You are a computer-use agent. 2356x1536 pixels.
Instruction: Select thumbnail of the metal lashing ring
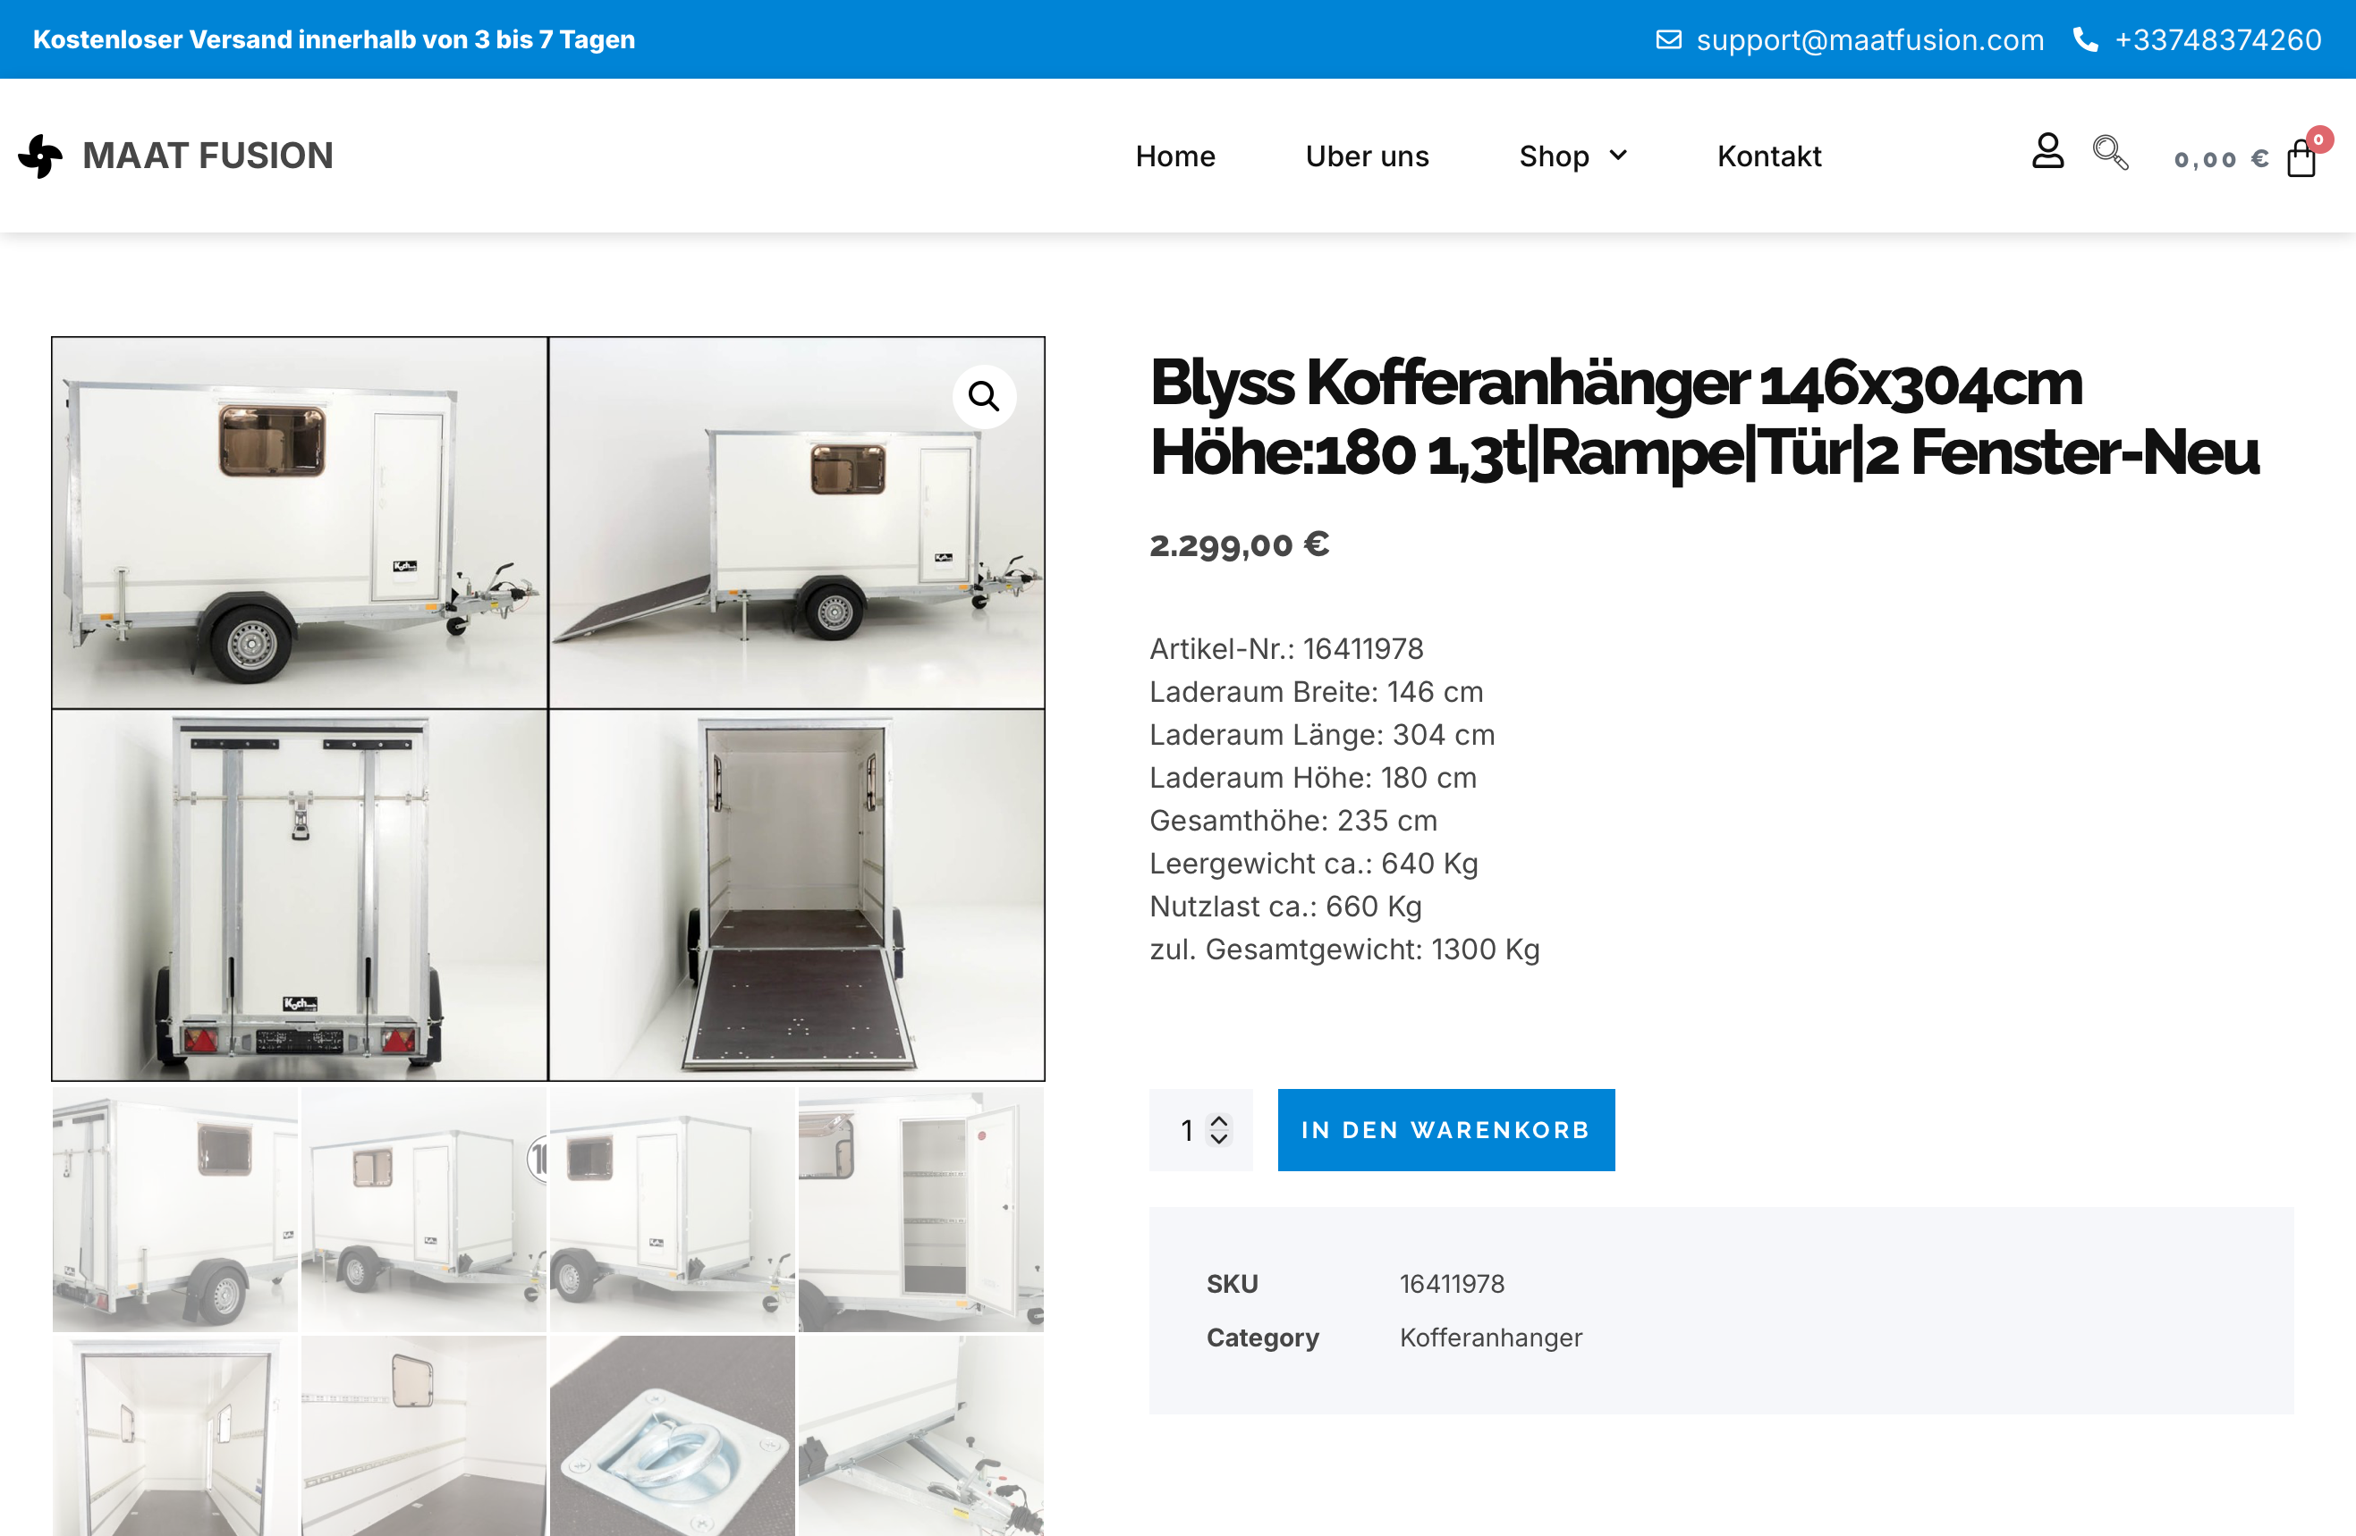[x=672, y=1436]
